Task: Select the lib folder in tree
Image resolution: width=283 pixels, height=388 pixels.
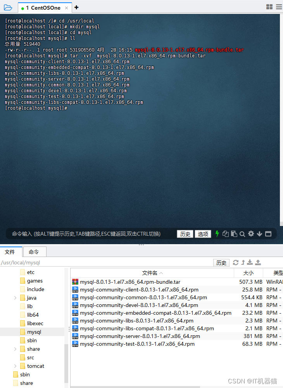Action: tap(30, 306)
